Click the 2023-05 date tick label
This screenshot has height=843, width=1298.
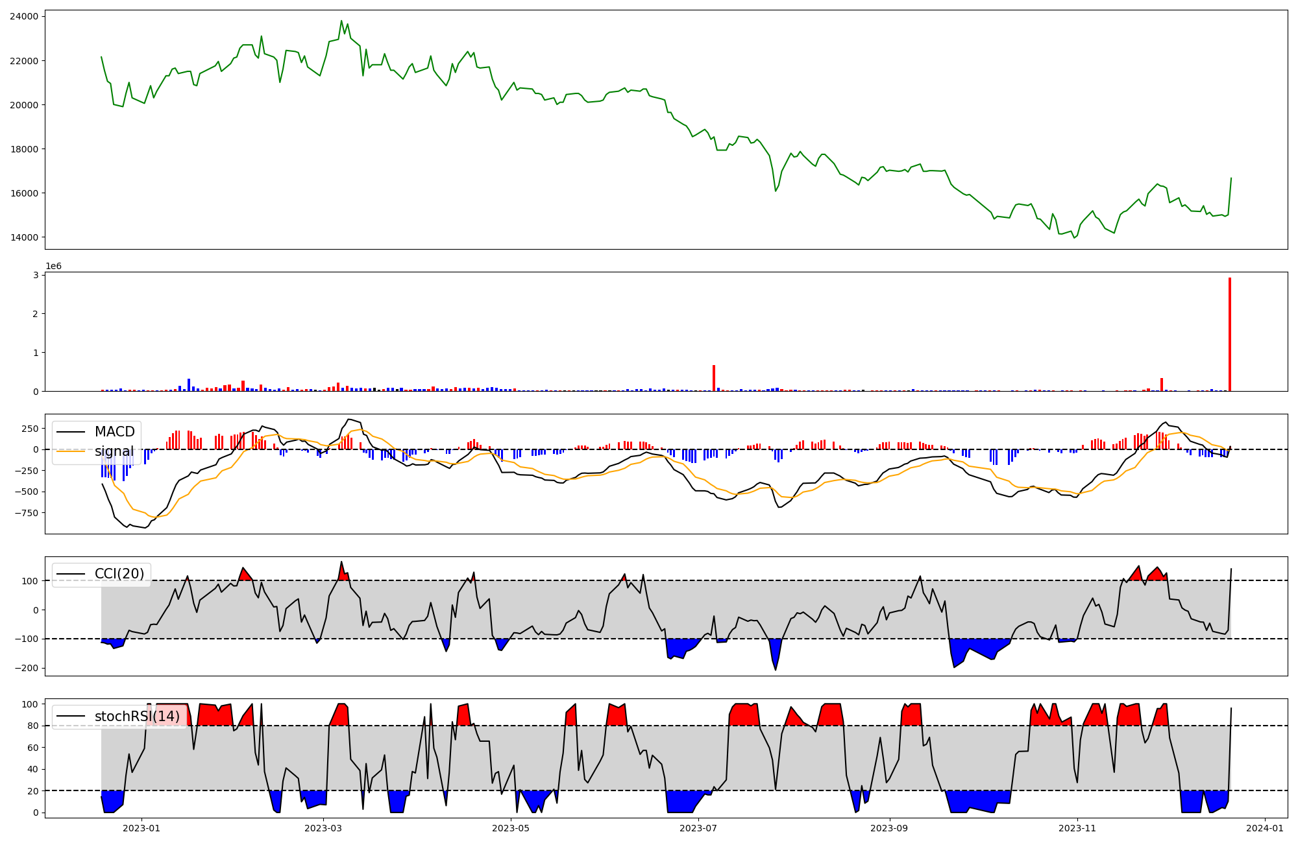[x=511, y=828]
